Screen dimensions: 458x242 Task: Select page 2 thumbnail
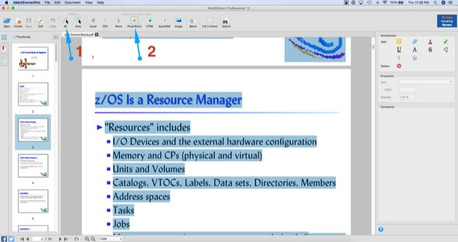point(33,94)
